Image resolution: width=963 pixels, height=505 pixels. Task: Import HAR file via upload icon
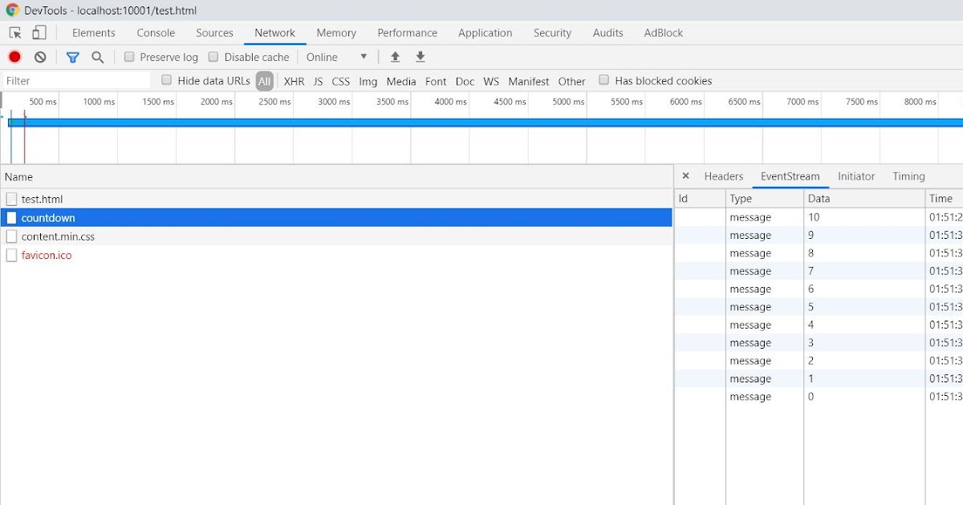click(x=394, y=57)
